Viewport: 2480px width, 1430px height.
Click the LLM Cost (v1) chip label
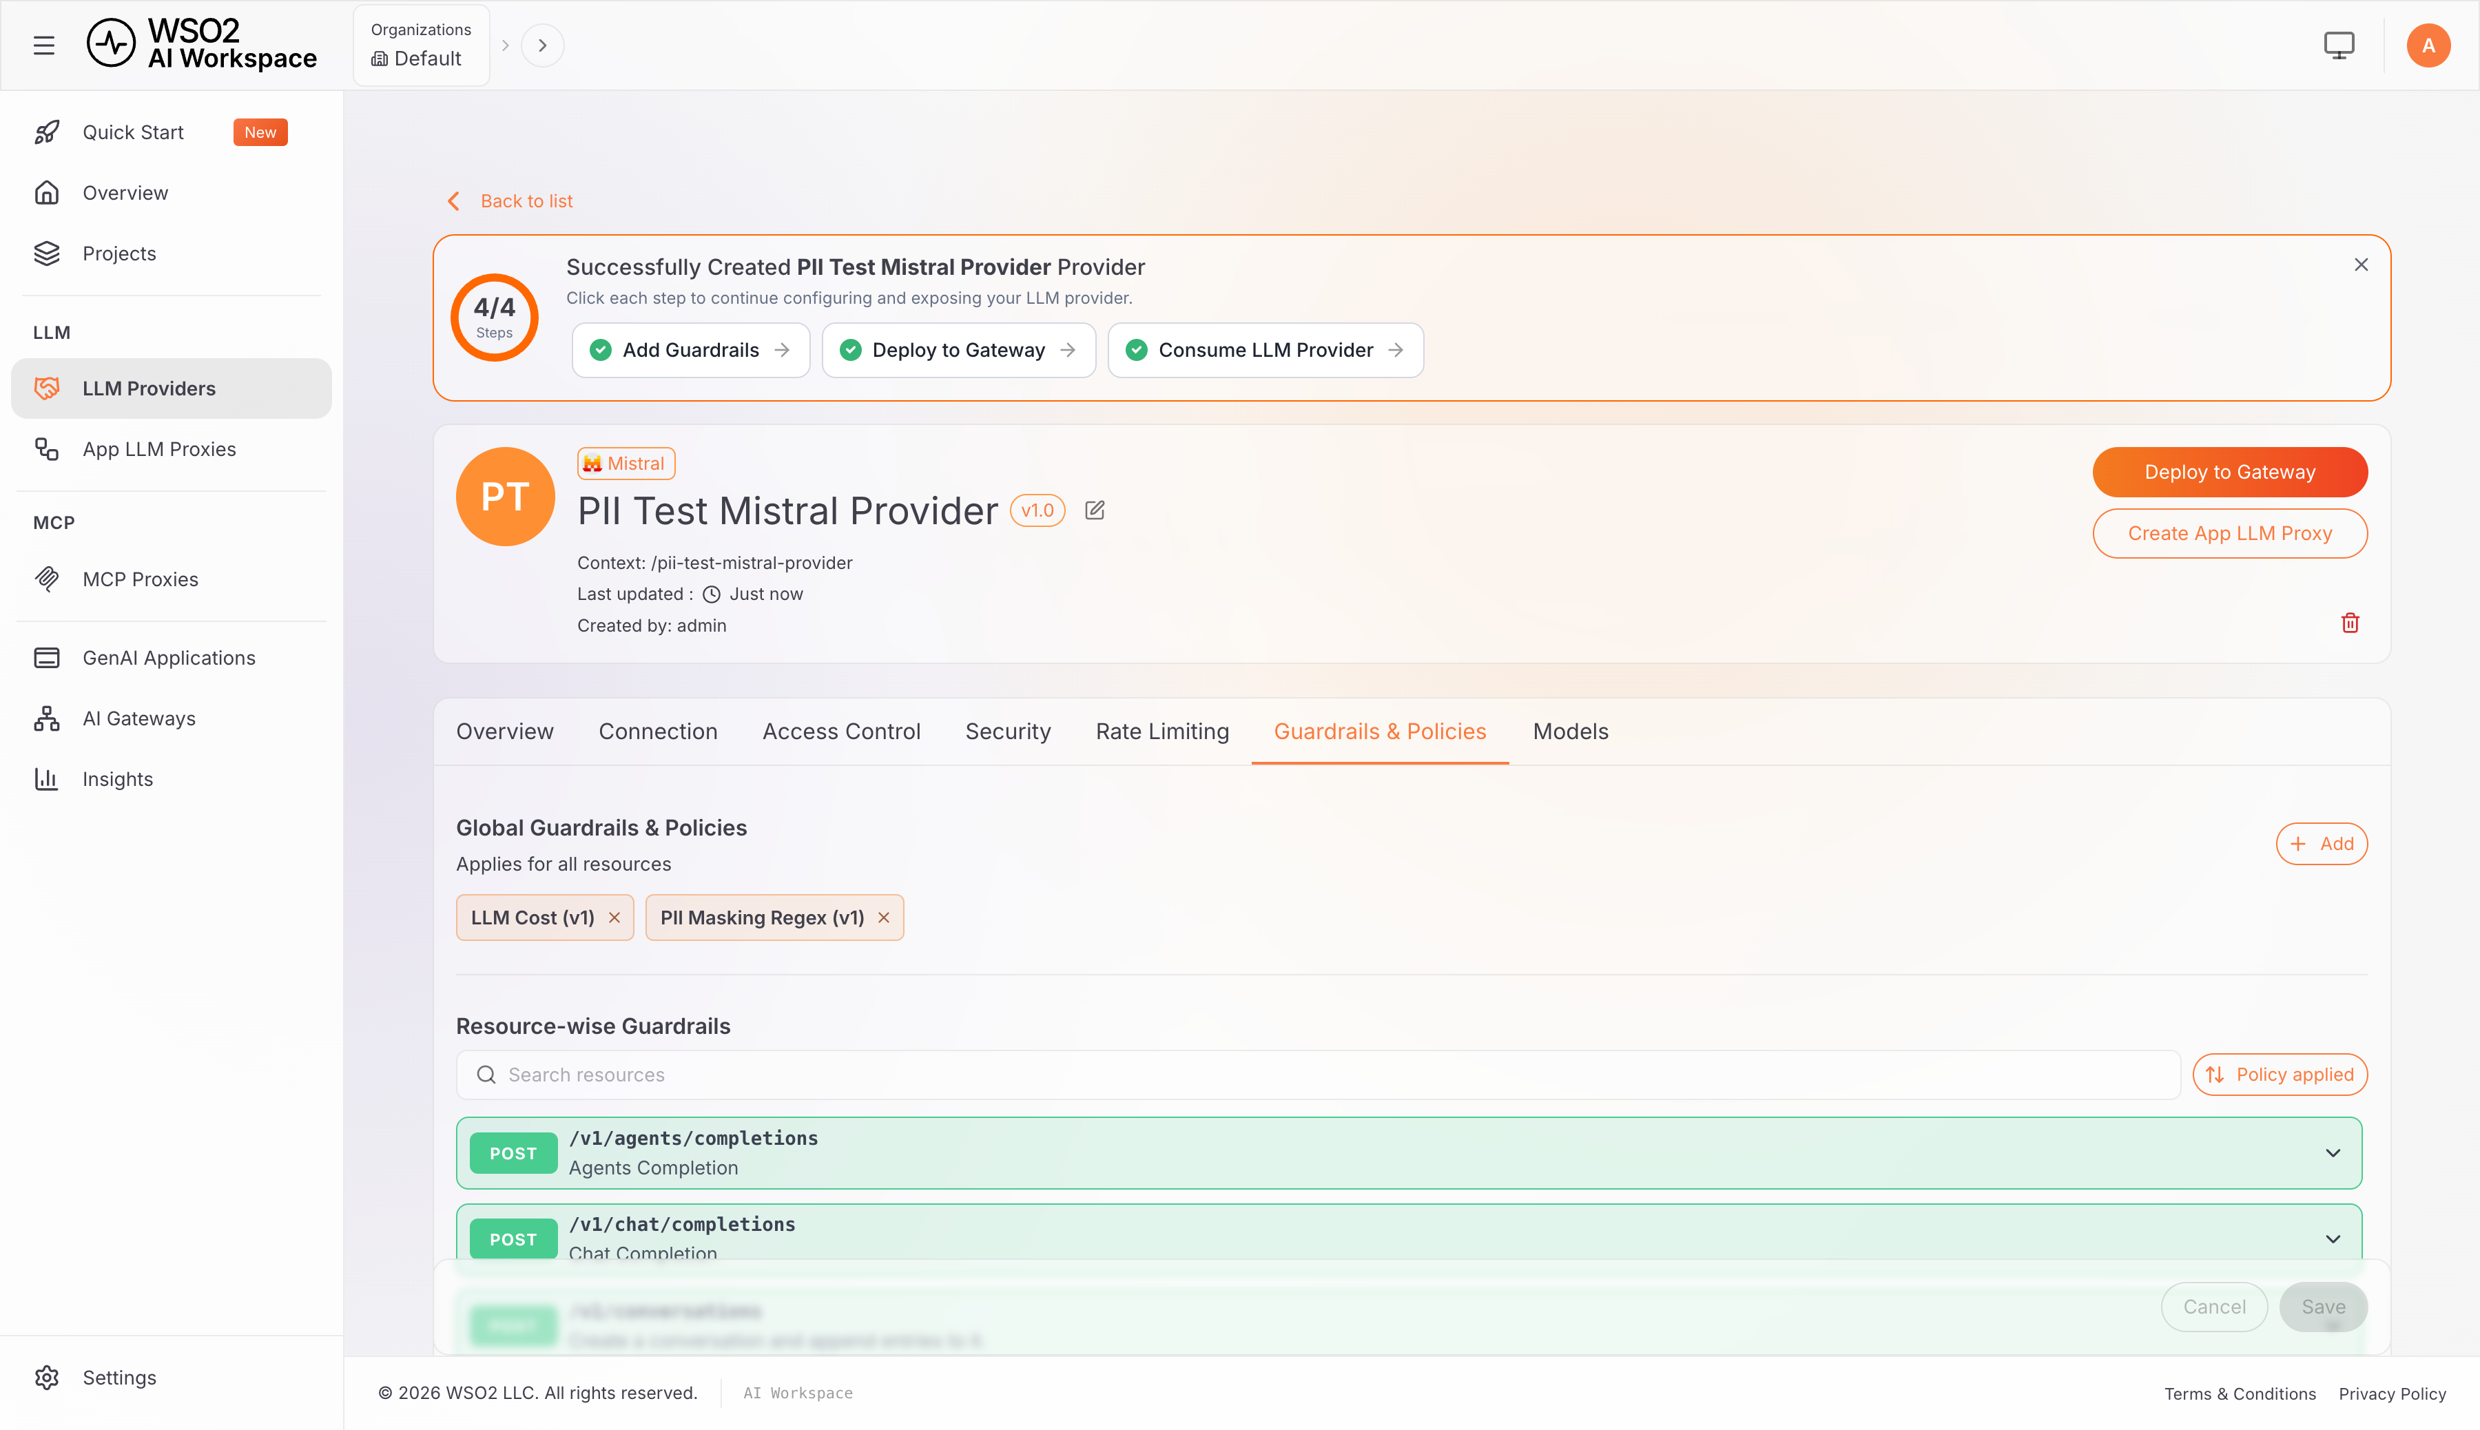533,918
